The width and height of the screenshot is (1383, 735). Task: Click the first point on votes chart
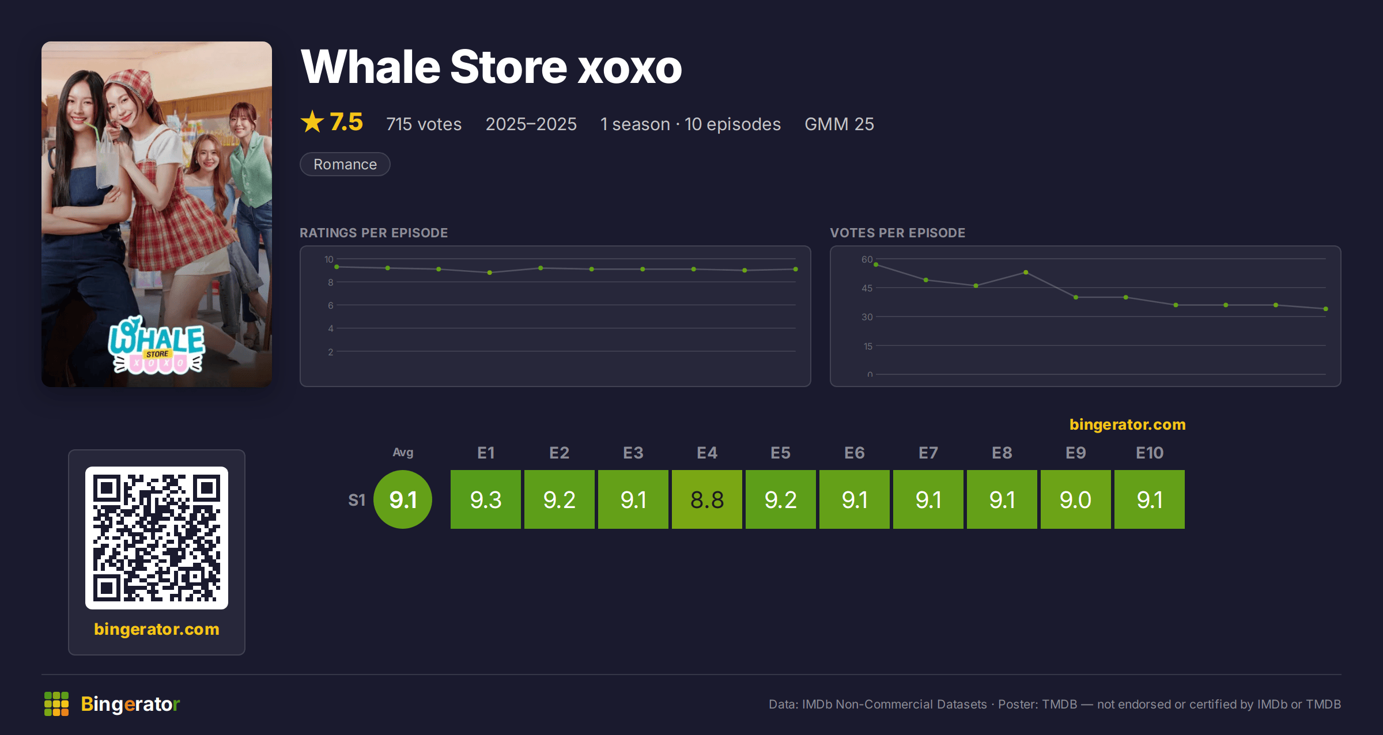point(876,264)
